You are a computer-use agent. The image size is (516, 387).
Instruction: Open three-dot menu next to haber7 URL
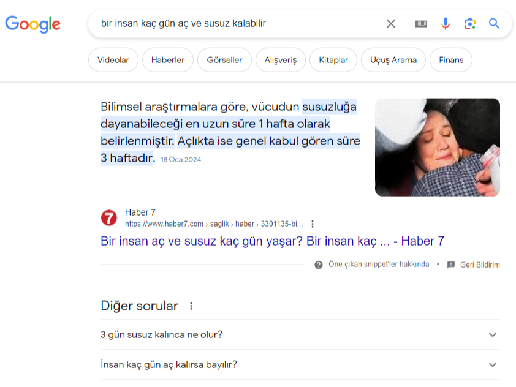[313, 224]
